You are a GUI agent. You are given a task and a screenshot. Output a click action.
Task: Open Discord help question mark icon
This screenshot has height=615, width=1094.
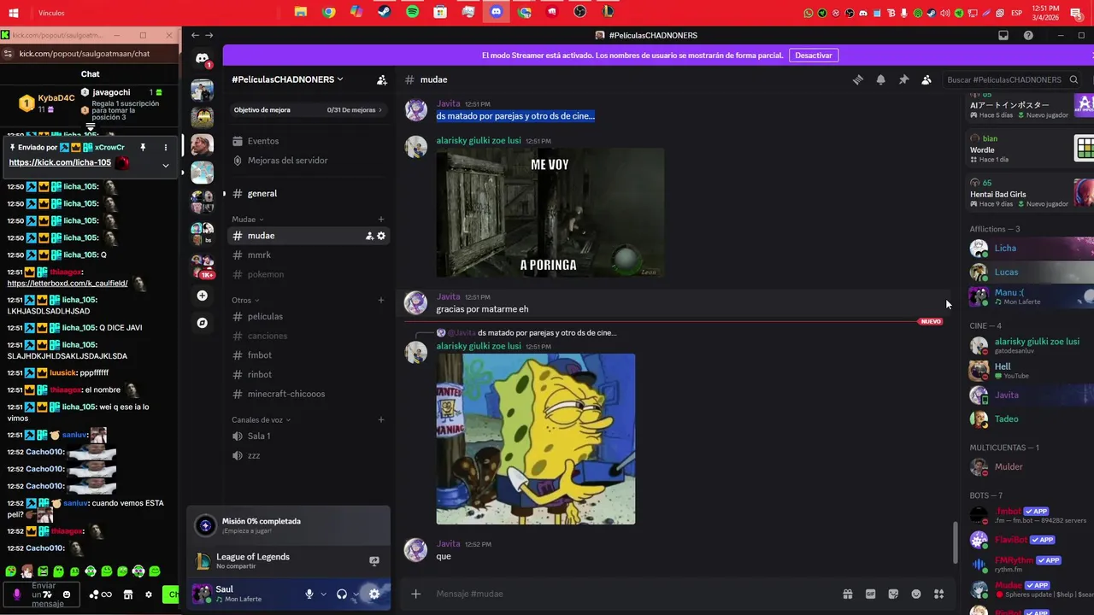(1028, 35)
